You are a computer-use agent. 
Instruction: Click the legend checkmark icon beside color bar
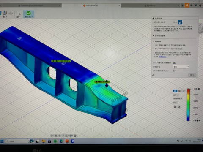point(175,91)
